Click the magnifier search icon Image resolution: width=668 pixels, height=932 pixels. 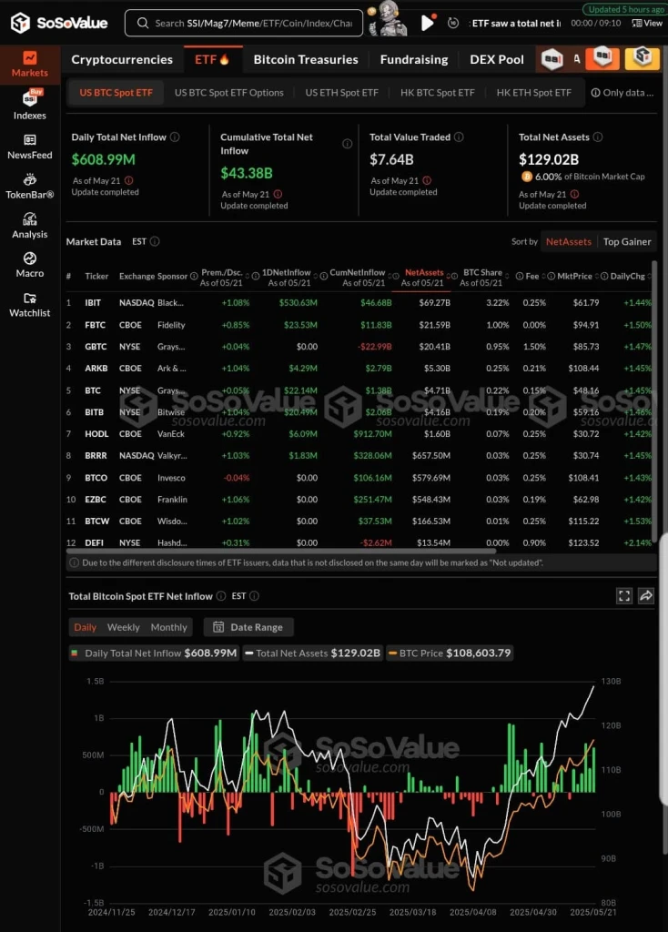(143, 23)
